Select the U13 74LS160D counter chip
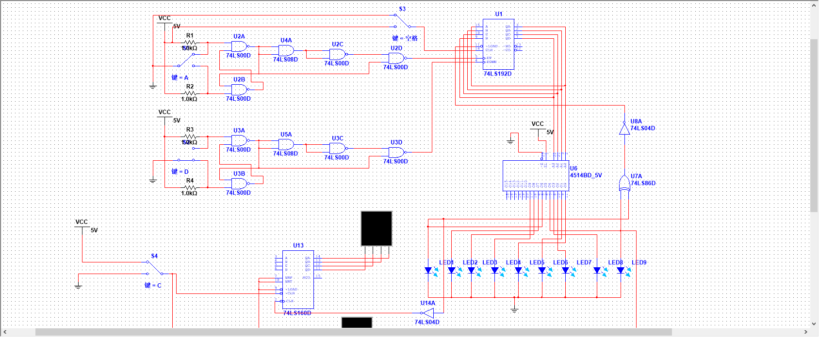This screenshot has height=337, width=819. coord(298,279)
